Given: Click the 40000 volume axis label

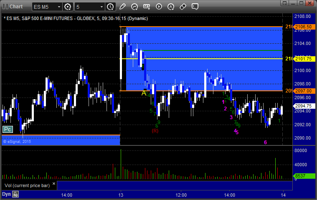Looking at the screenshot, I should click(x=301, y=165).
